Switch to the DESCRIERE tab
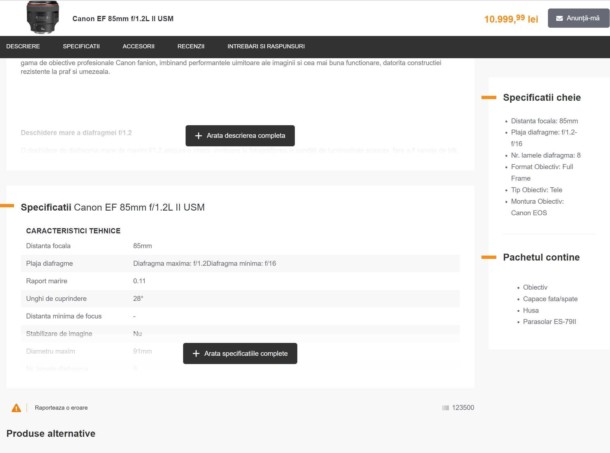 coord(23,46)
